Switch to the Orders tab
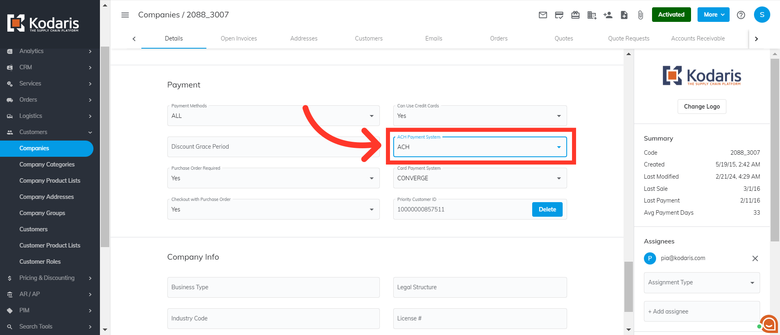780x335 pixels. 499,38
